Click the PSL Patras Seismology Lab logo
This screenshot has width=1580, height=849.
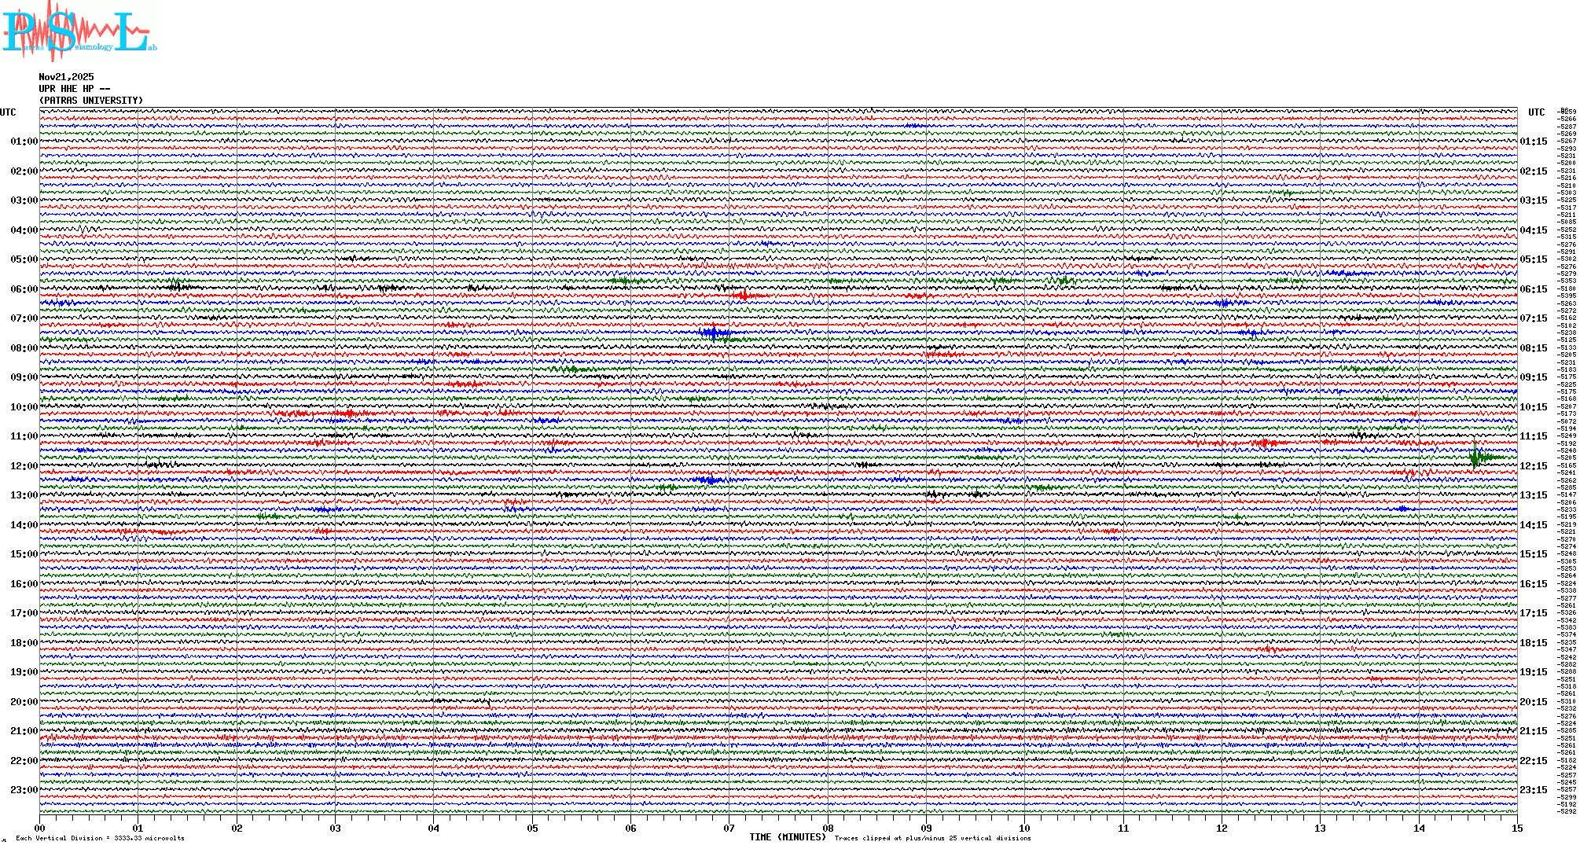pos(77,31)
